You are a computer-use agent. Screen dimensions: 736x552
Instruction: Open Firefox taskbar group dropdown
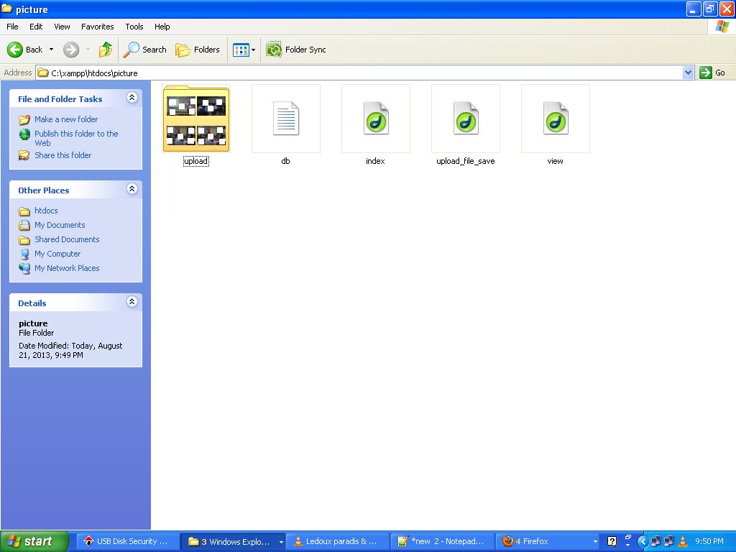pos(595,542)
